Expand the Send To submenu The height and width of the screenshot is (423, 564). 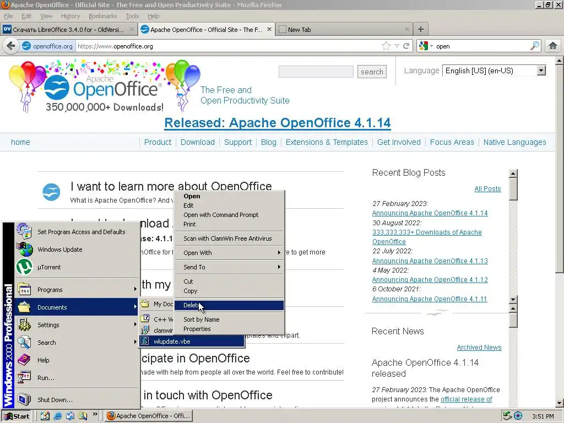click(229, 267)
